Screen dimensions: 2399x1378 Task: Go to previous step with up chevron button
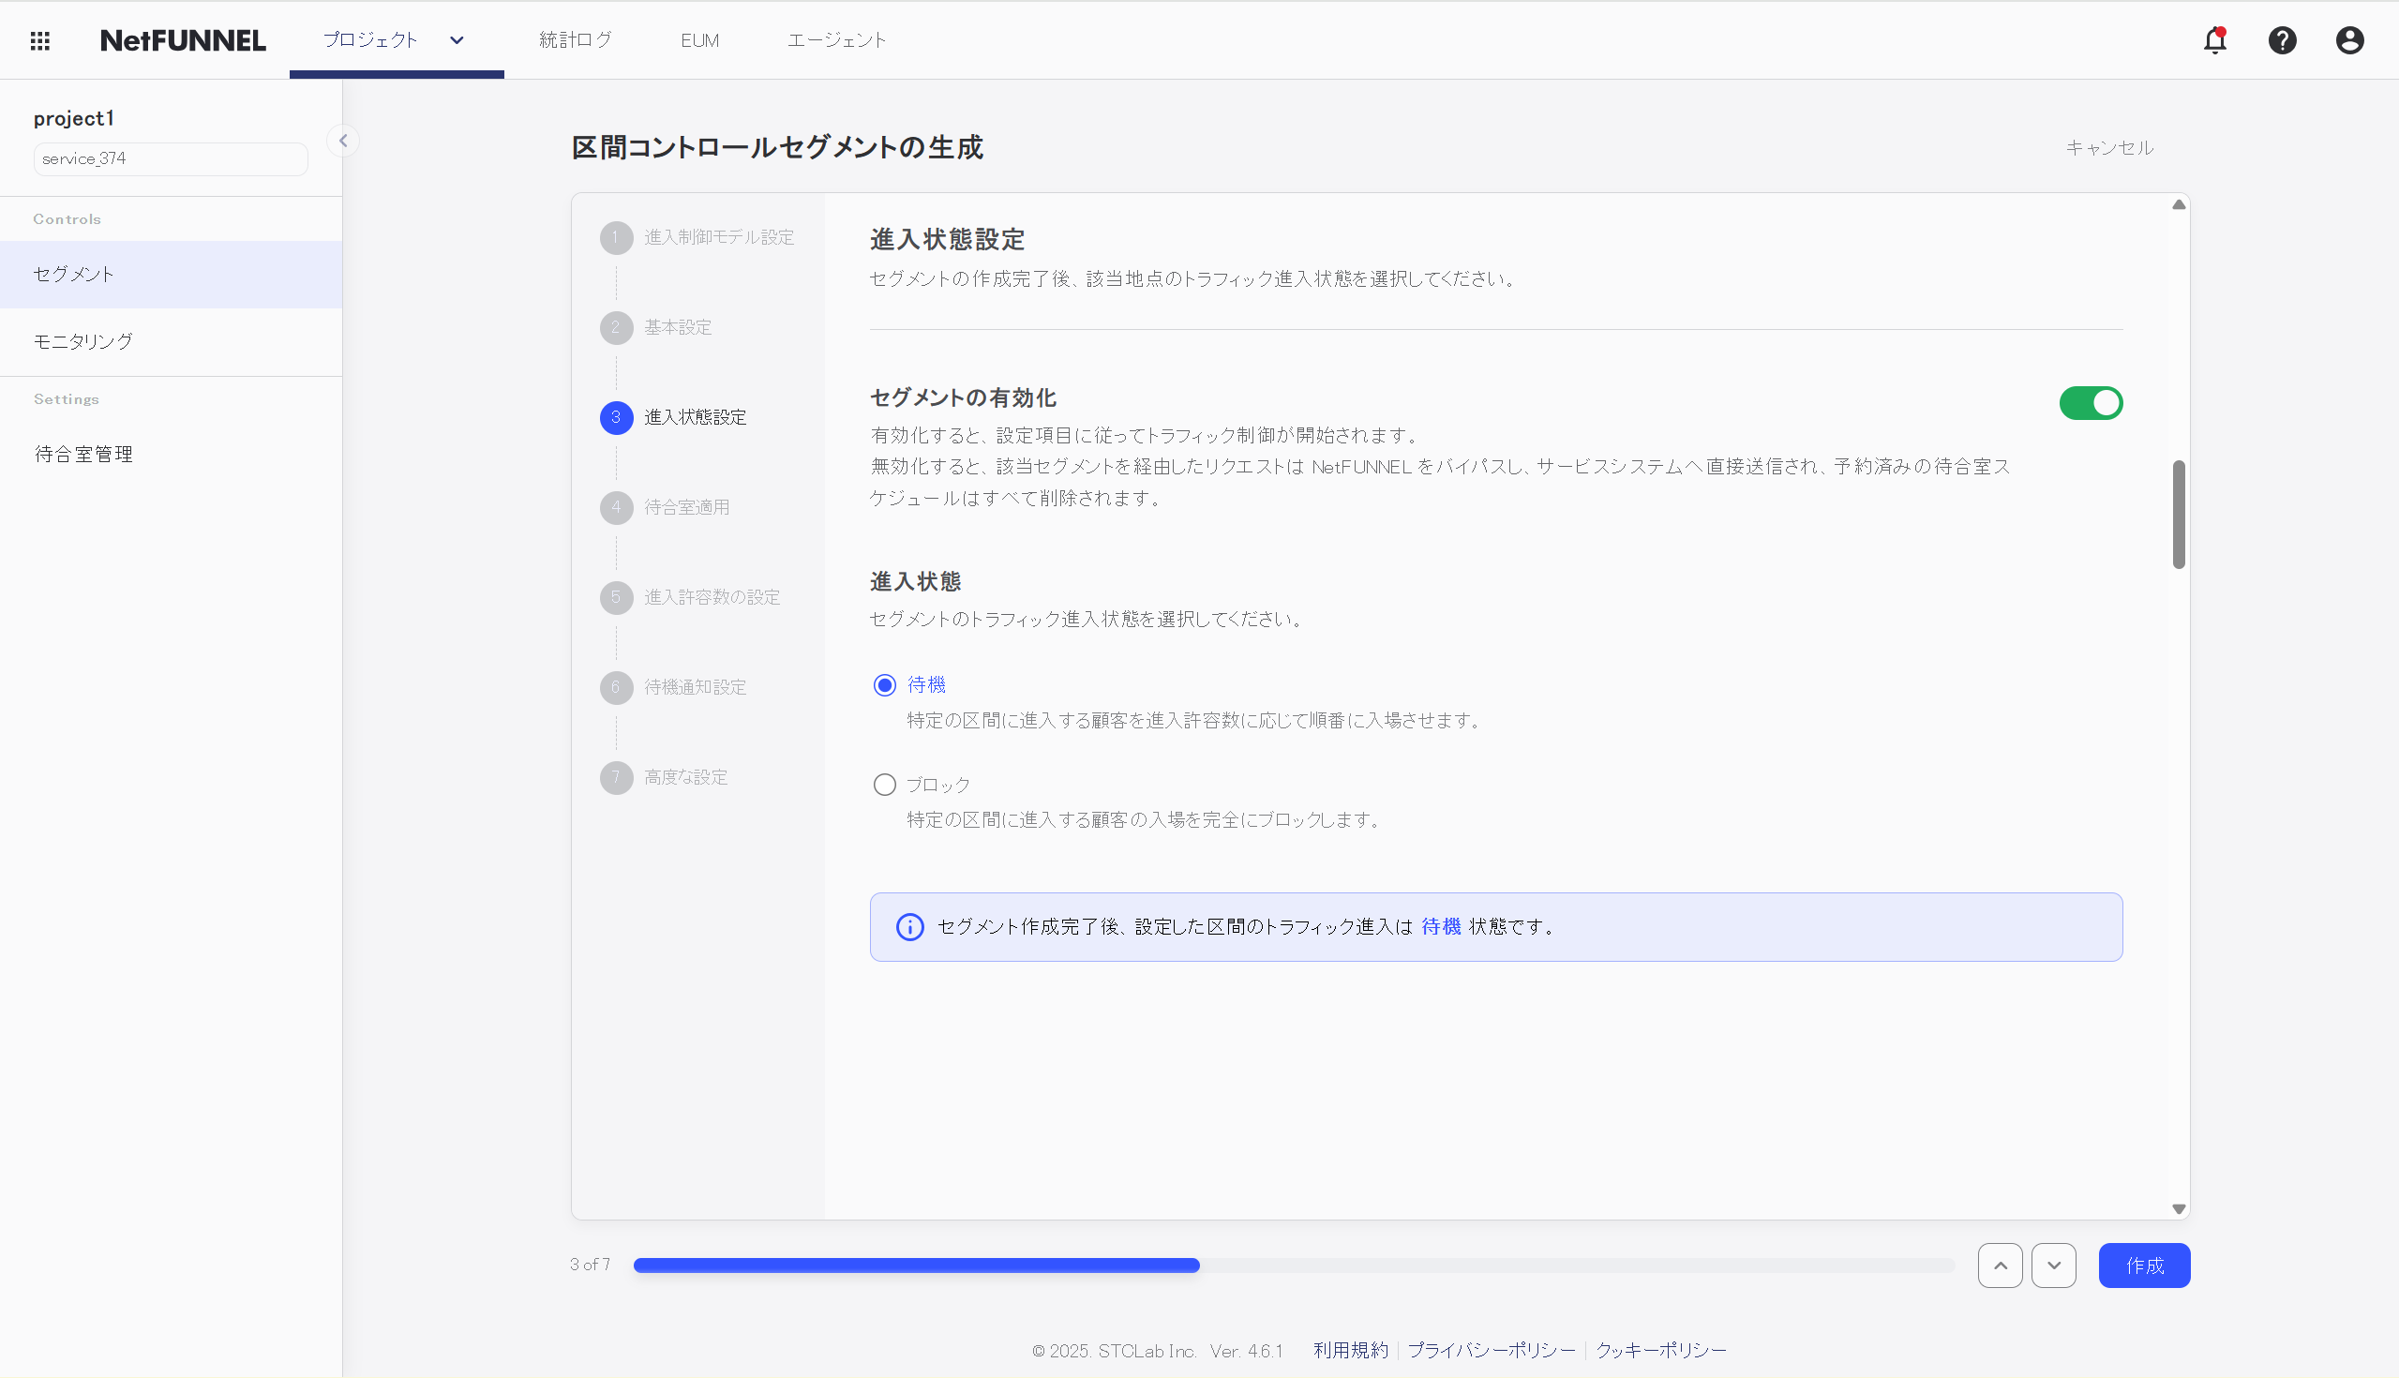click(2000, 1265)
